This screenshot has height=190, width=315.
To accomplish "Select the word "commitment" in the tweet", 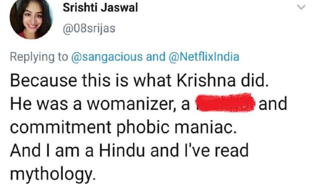I will pyautogui.click(x=61, y=127).
